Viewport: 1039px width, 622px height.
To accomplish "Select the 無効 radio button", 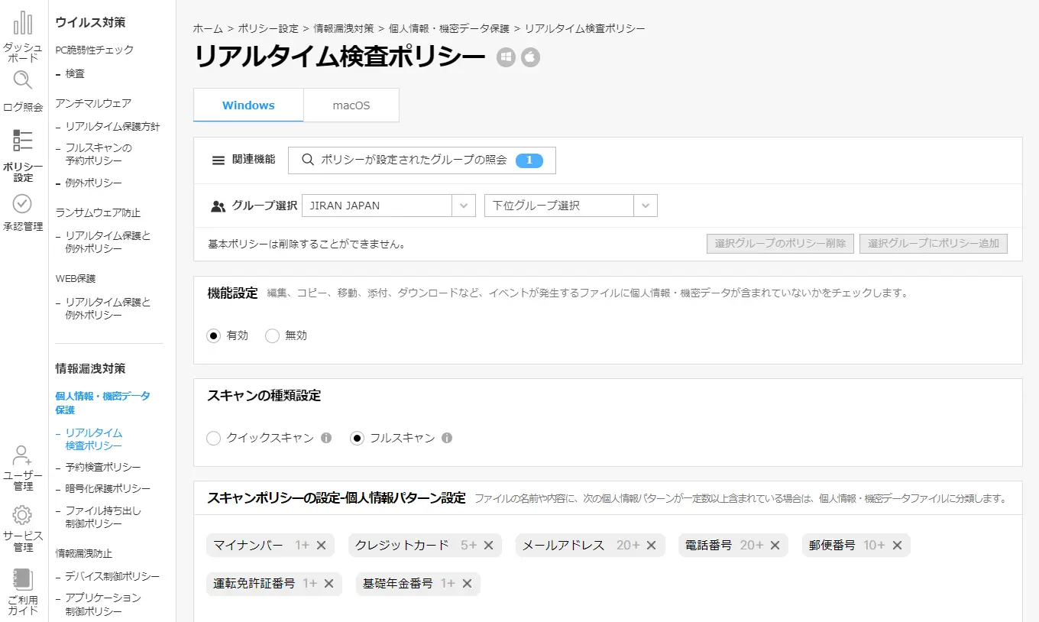I will coord(272,335).
